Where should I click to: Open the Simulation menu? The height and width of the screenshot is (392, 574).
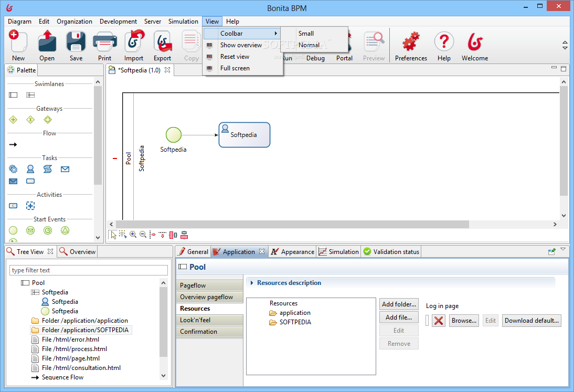coord(183,21)
